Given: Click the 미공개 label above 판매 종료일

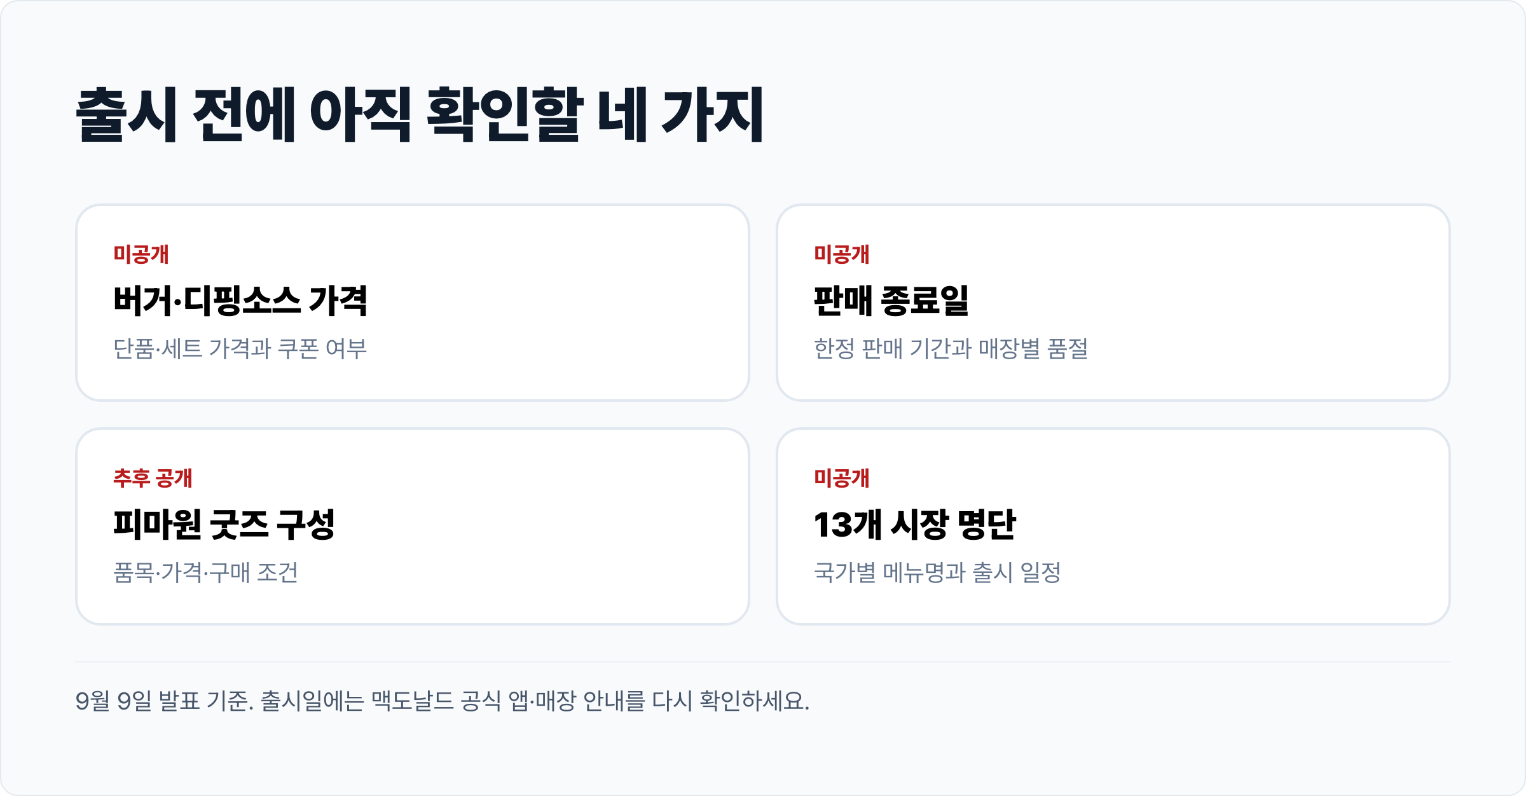Looking at the screenshot, I should click(842, 254).
